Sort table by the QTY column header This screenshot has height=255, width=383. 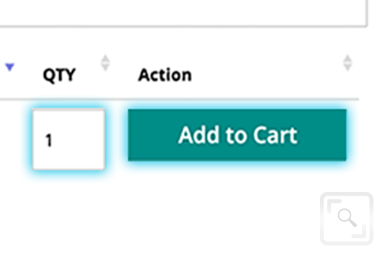click(59, 75)
